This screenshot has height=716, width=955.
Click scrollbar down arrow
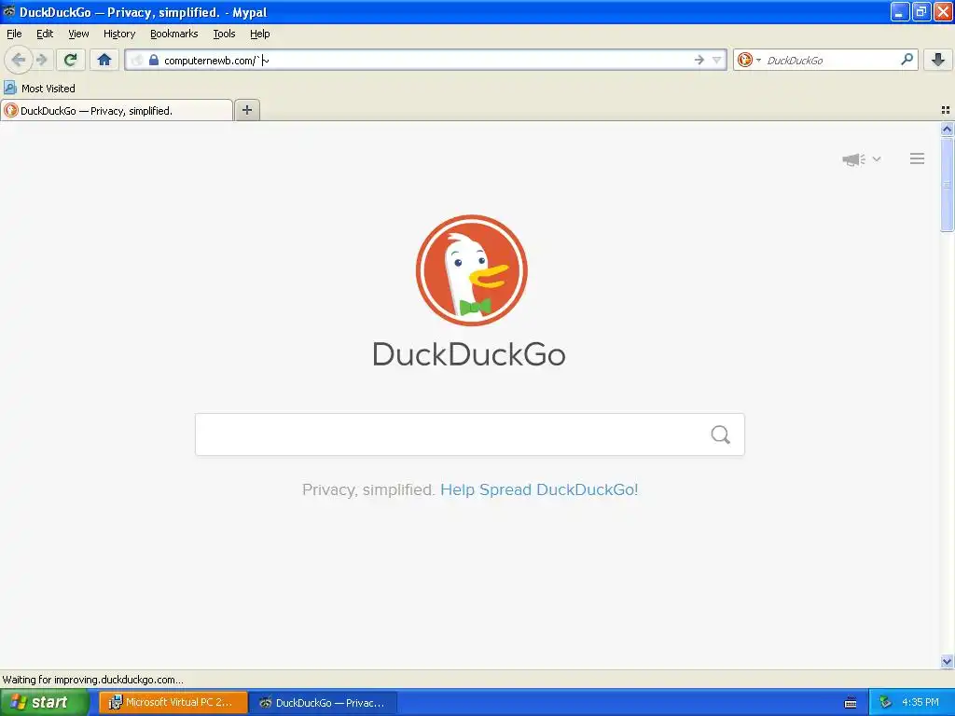(x=947, y=661)
